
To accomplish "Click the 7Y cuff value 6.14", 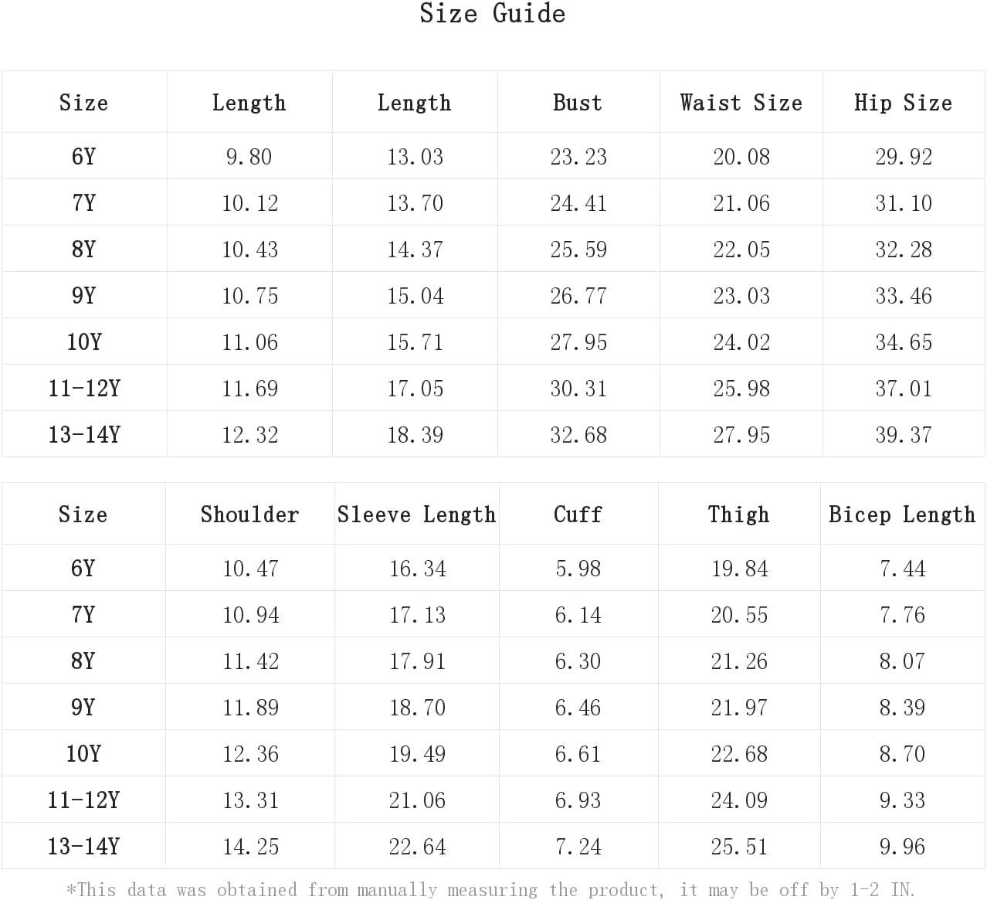I will pyautogui.click(x=578, y=615).
